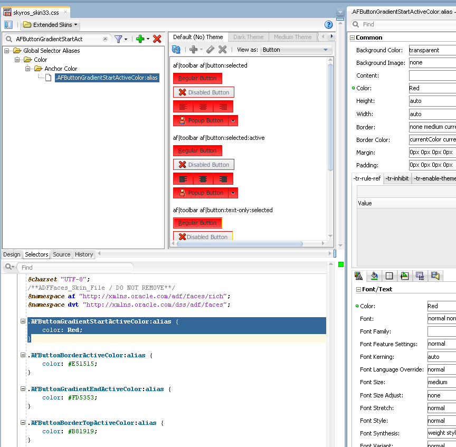Click the skyros_skin33.css file tab
456x447 pixels.
(x=36, y=13)
